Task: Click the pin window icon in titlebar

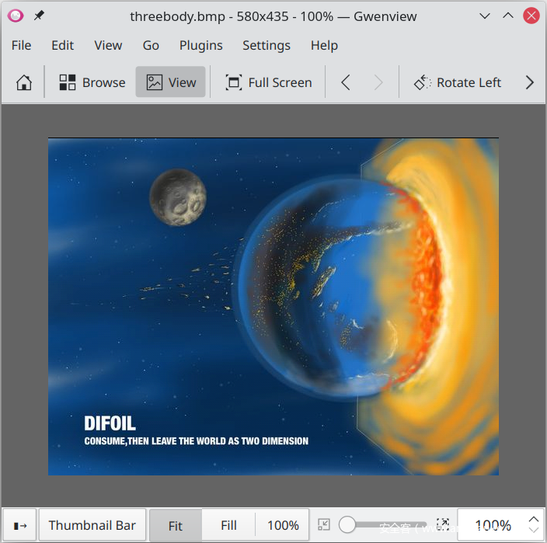Action: (x=39, y=16)
